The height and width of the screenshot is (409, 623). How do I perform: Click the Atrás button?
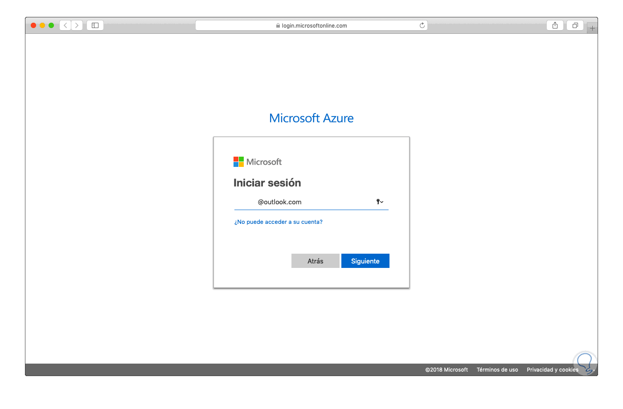[x=316, y=261]
